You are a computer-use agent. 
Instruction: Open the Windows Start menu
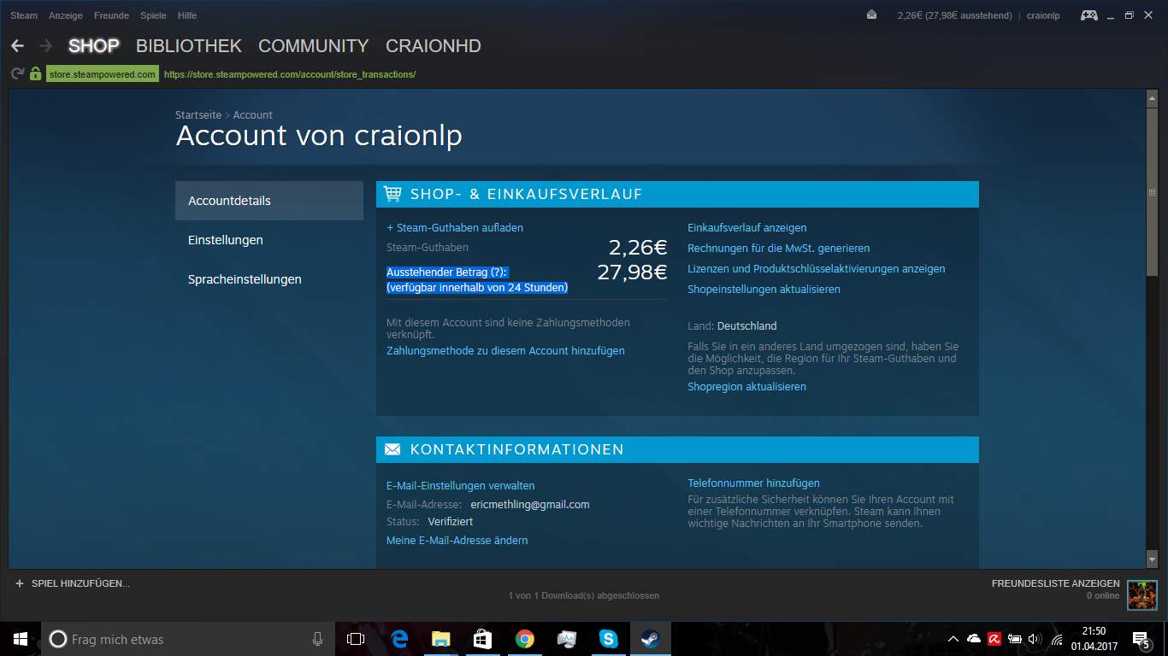21,639
